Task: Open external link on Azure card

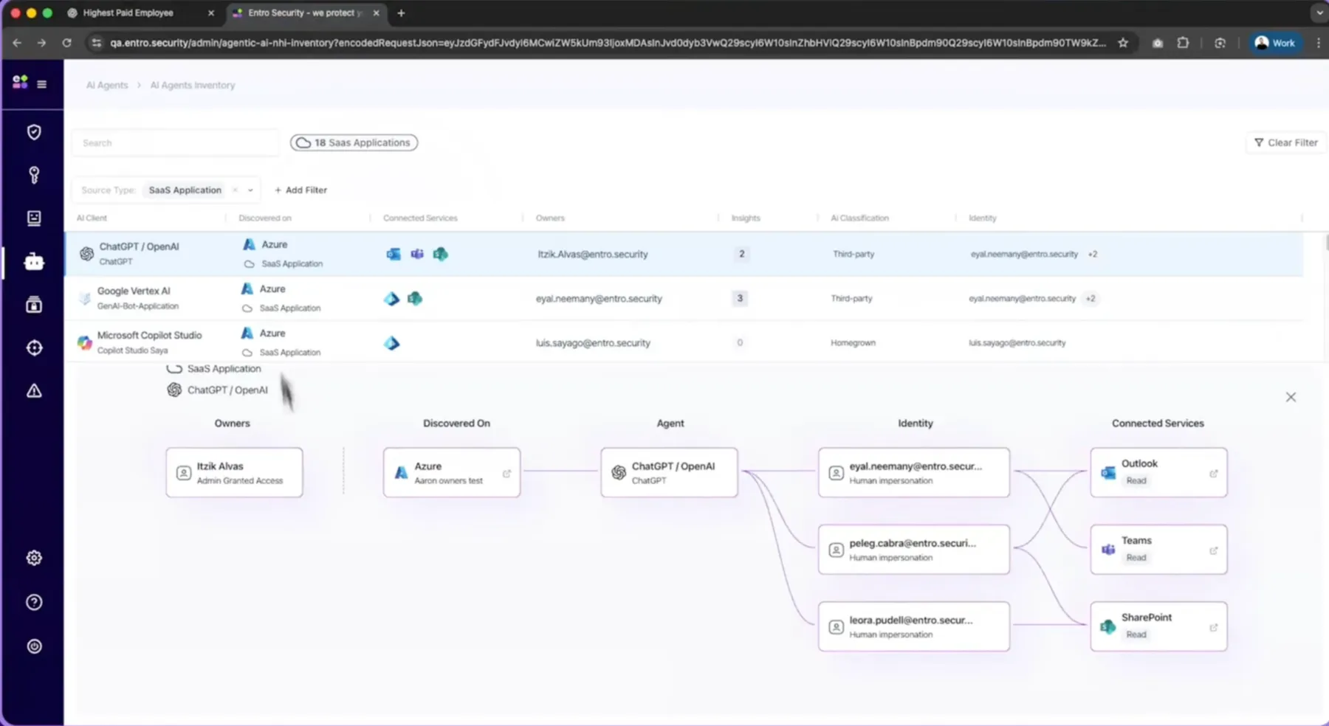Action: pos(506,474)
